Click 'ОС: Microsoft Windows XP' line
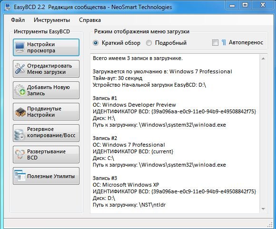Viewport: 276px width, 229px height. point(126,185)
